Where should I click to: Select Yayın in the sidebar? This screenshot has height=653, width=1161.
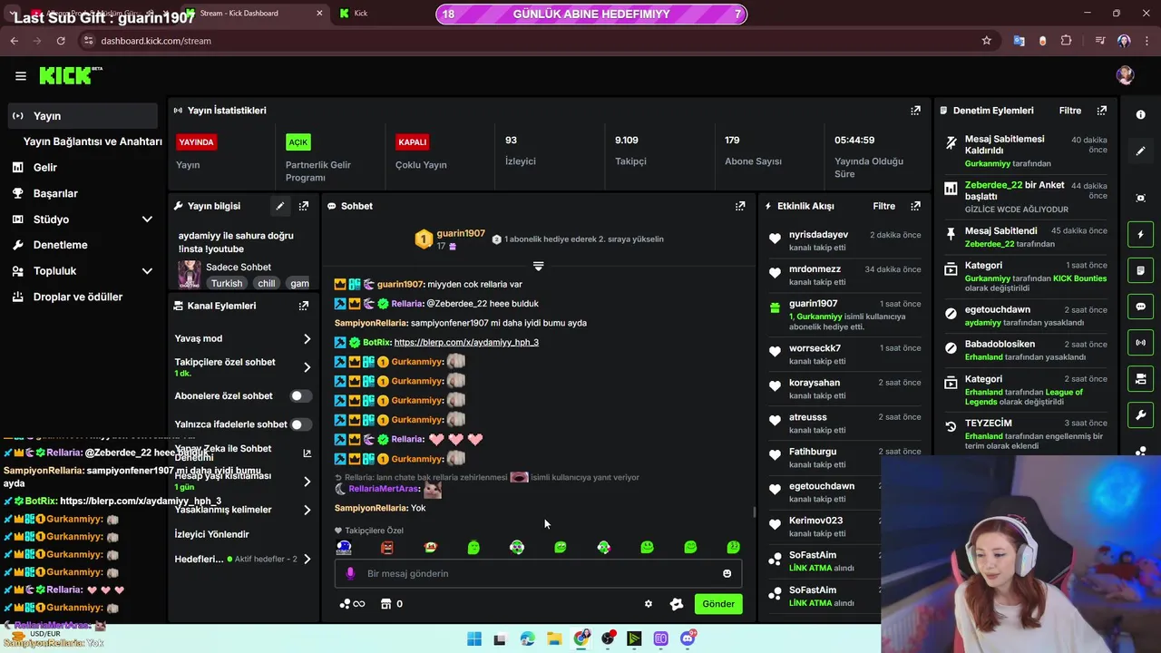[83, 116]
